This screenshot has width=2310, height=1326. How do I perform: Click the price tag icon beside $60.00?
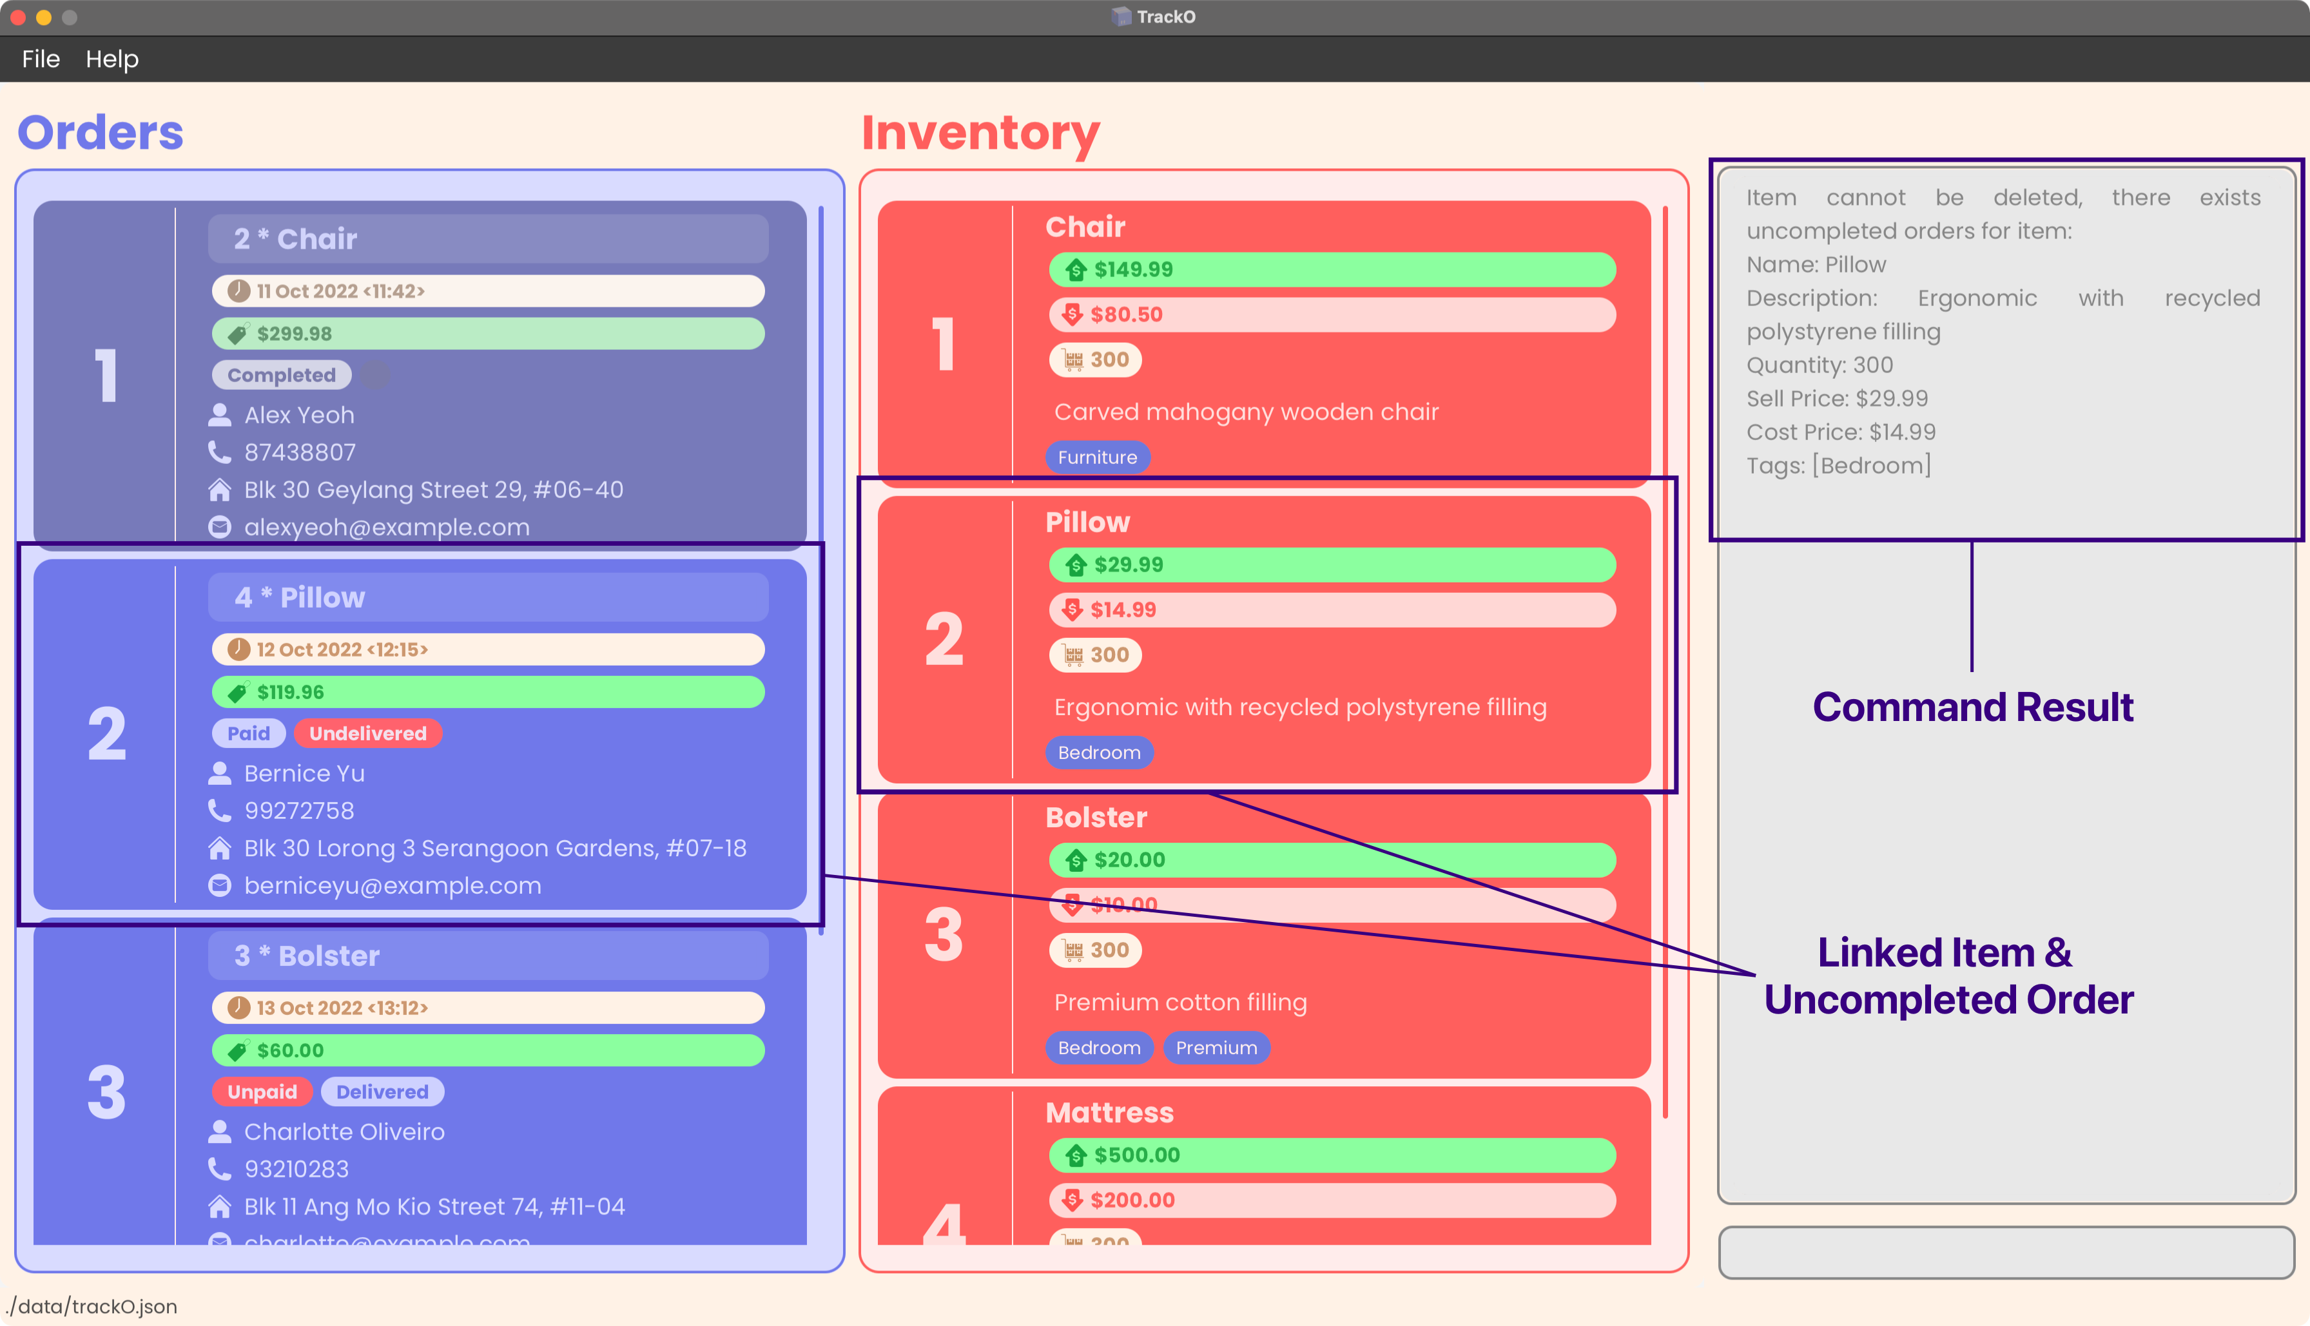coord(238,1050)
